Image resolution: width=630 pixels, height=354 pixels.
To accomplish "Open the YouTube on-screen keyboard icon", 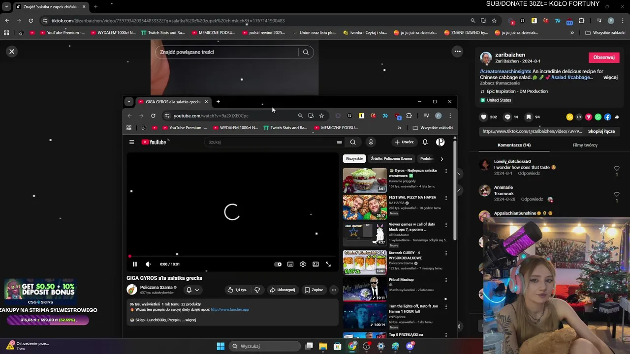I will [x=339, y=142].
